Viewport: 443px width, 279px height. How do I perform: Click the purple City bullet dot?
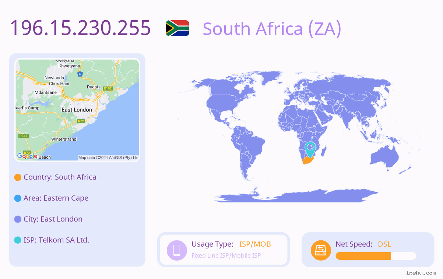pos(18,219)
